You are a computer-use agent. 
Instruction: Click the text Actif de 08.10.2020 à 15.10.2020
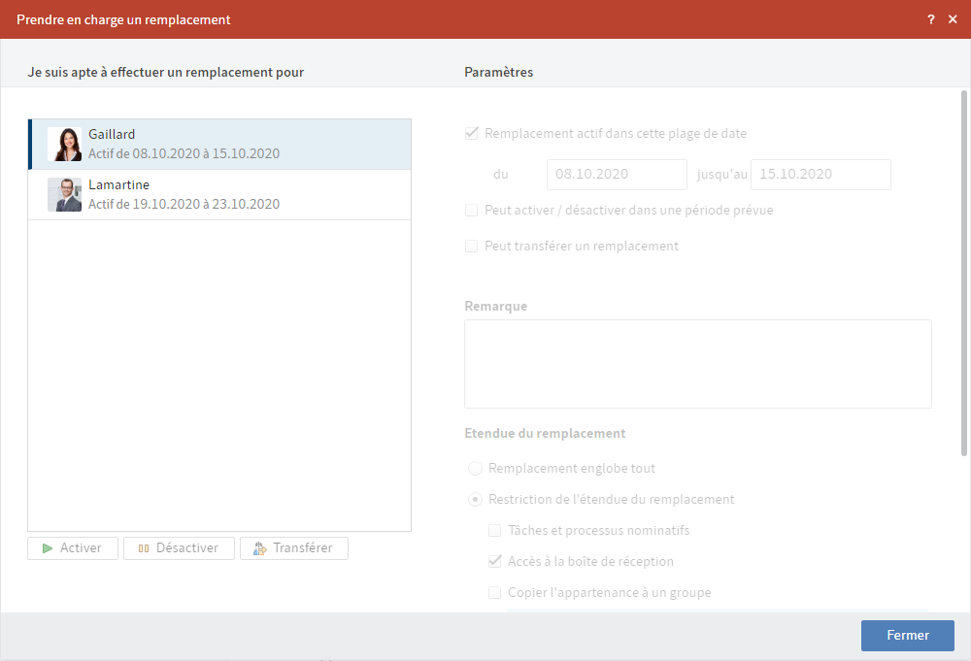(x=184, y=153)
